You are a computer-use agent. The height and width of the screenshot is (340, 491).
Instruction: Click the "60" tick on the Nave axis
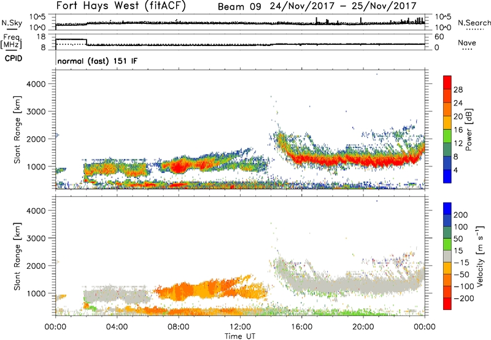(439, 37)
